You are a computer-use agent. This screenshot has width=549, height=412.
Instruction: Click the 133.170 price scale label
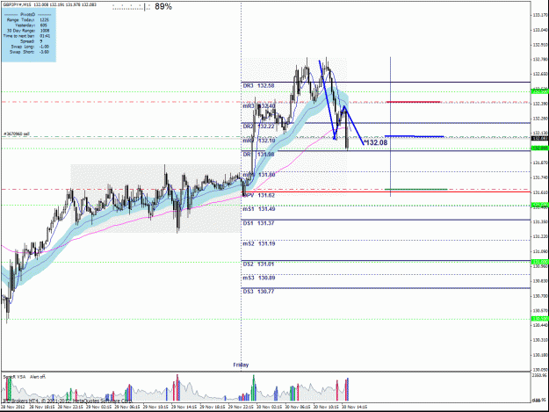point(539,15)
